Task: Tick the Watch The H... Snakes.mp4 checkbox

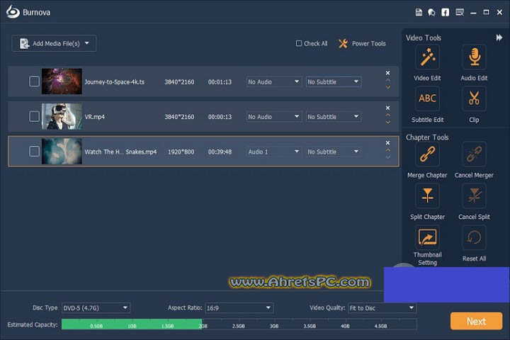Action: point(34,151)
